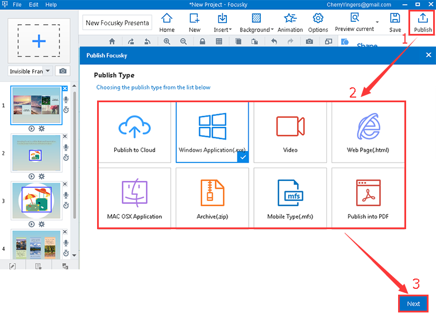This screenshot has width=436, height=313.
Task: Toggle the lock icon in the toolbar
Action: [202, 41]
